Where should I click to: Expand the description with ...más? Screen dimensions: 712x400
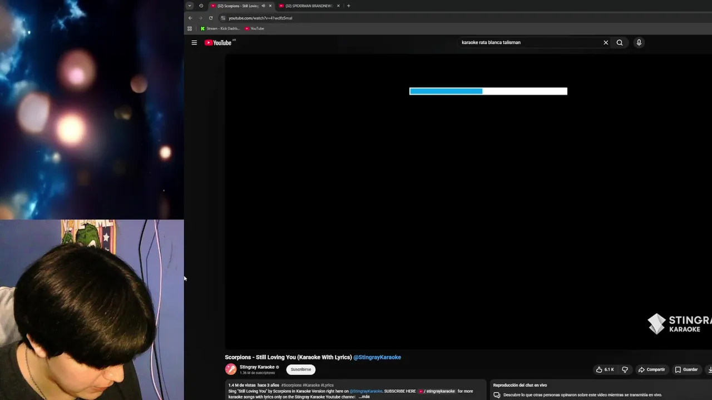(x=364, y=397)
